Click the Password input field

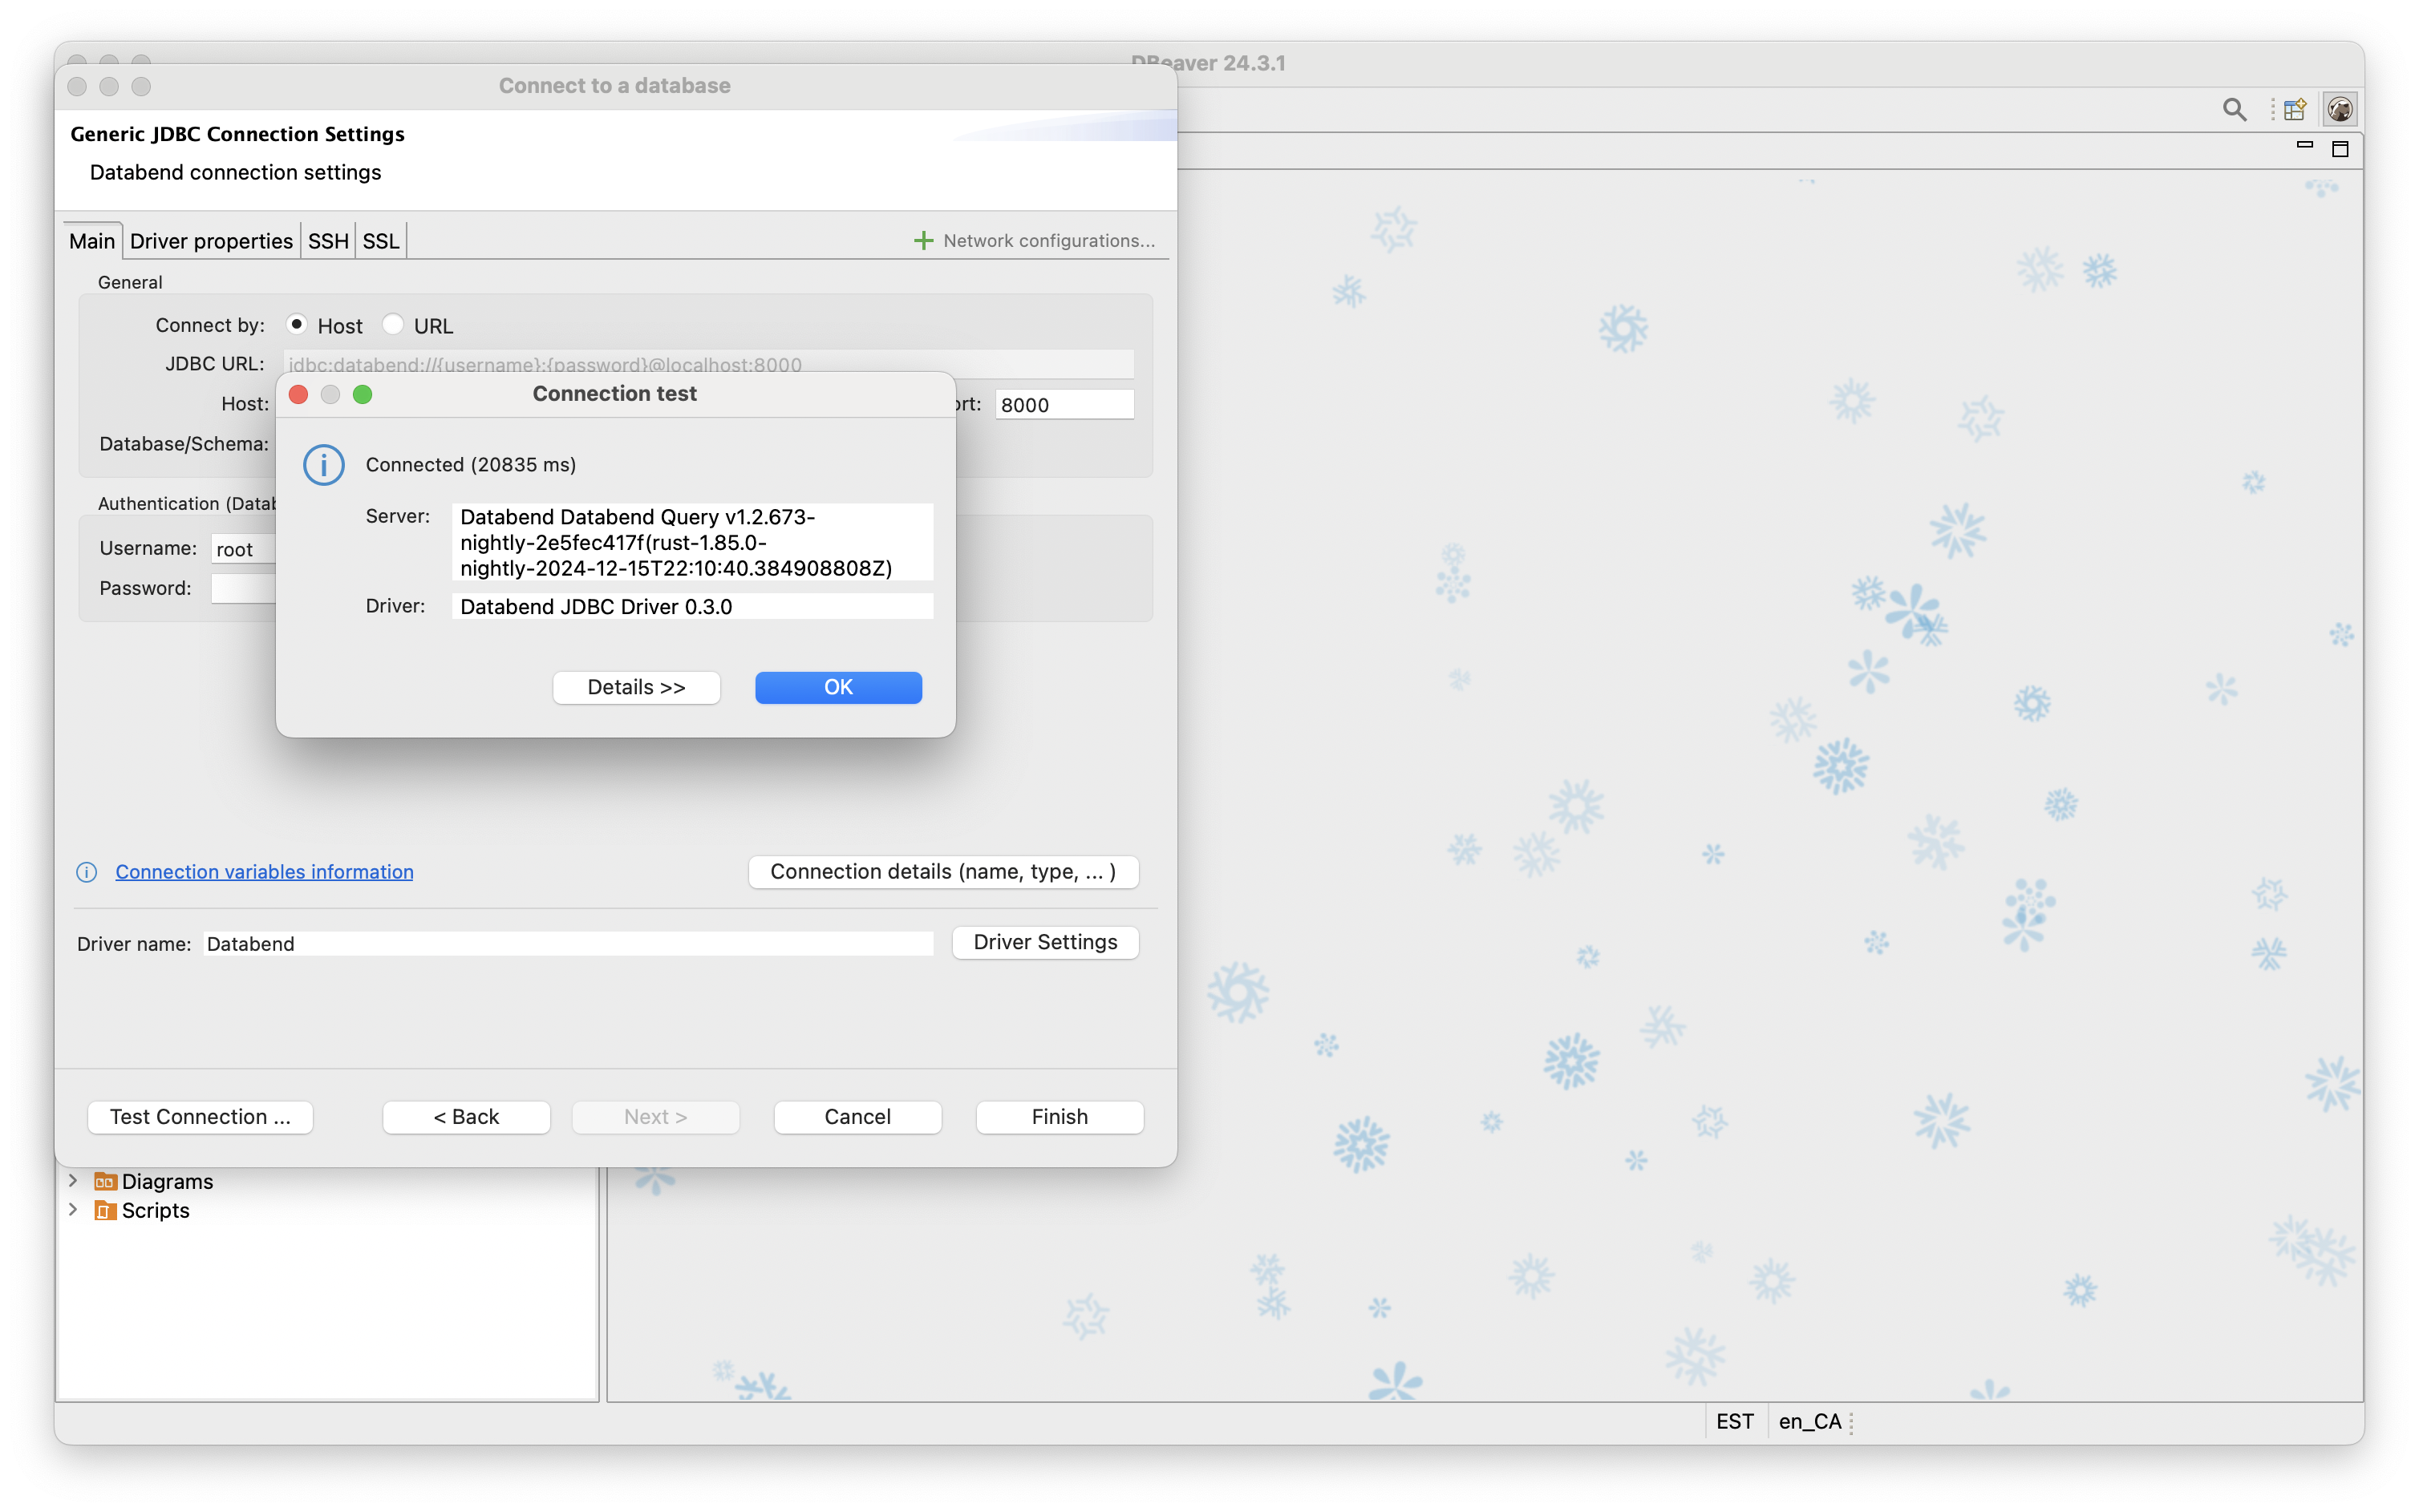click(x=243, y=589)
